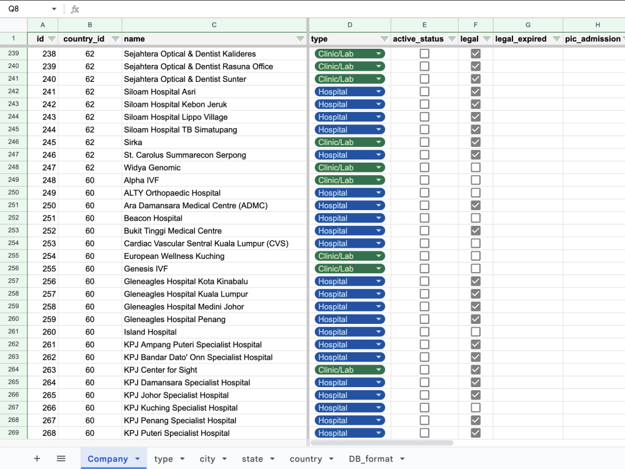Check legal box for Island Hospital
This screenshot has width=625, height=469.
[x=476, y=332]
